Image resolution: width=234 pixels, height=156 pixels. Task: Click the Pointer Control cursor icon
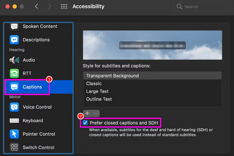(14, 134)
